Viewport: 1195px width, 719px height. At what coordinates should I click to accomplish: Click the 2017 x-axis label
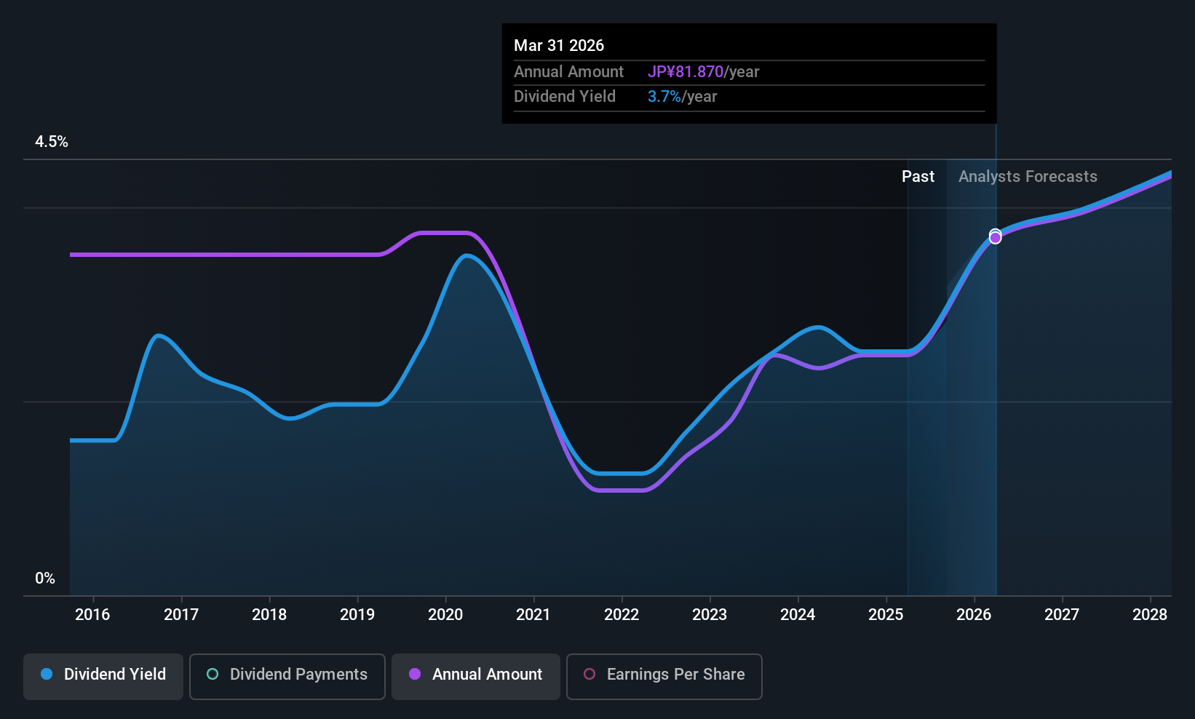[x=181, y=614]
